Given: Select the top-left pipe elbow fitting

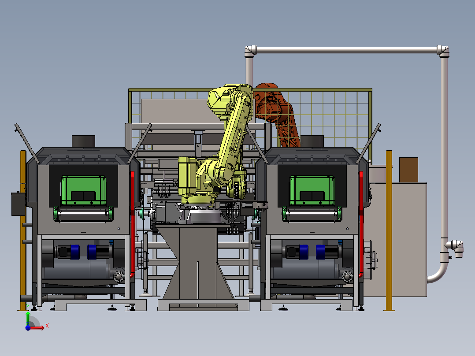Looking at the screenshot, I should coord(251,52).
